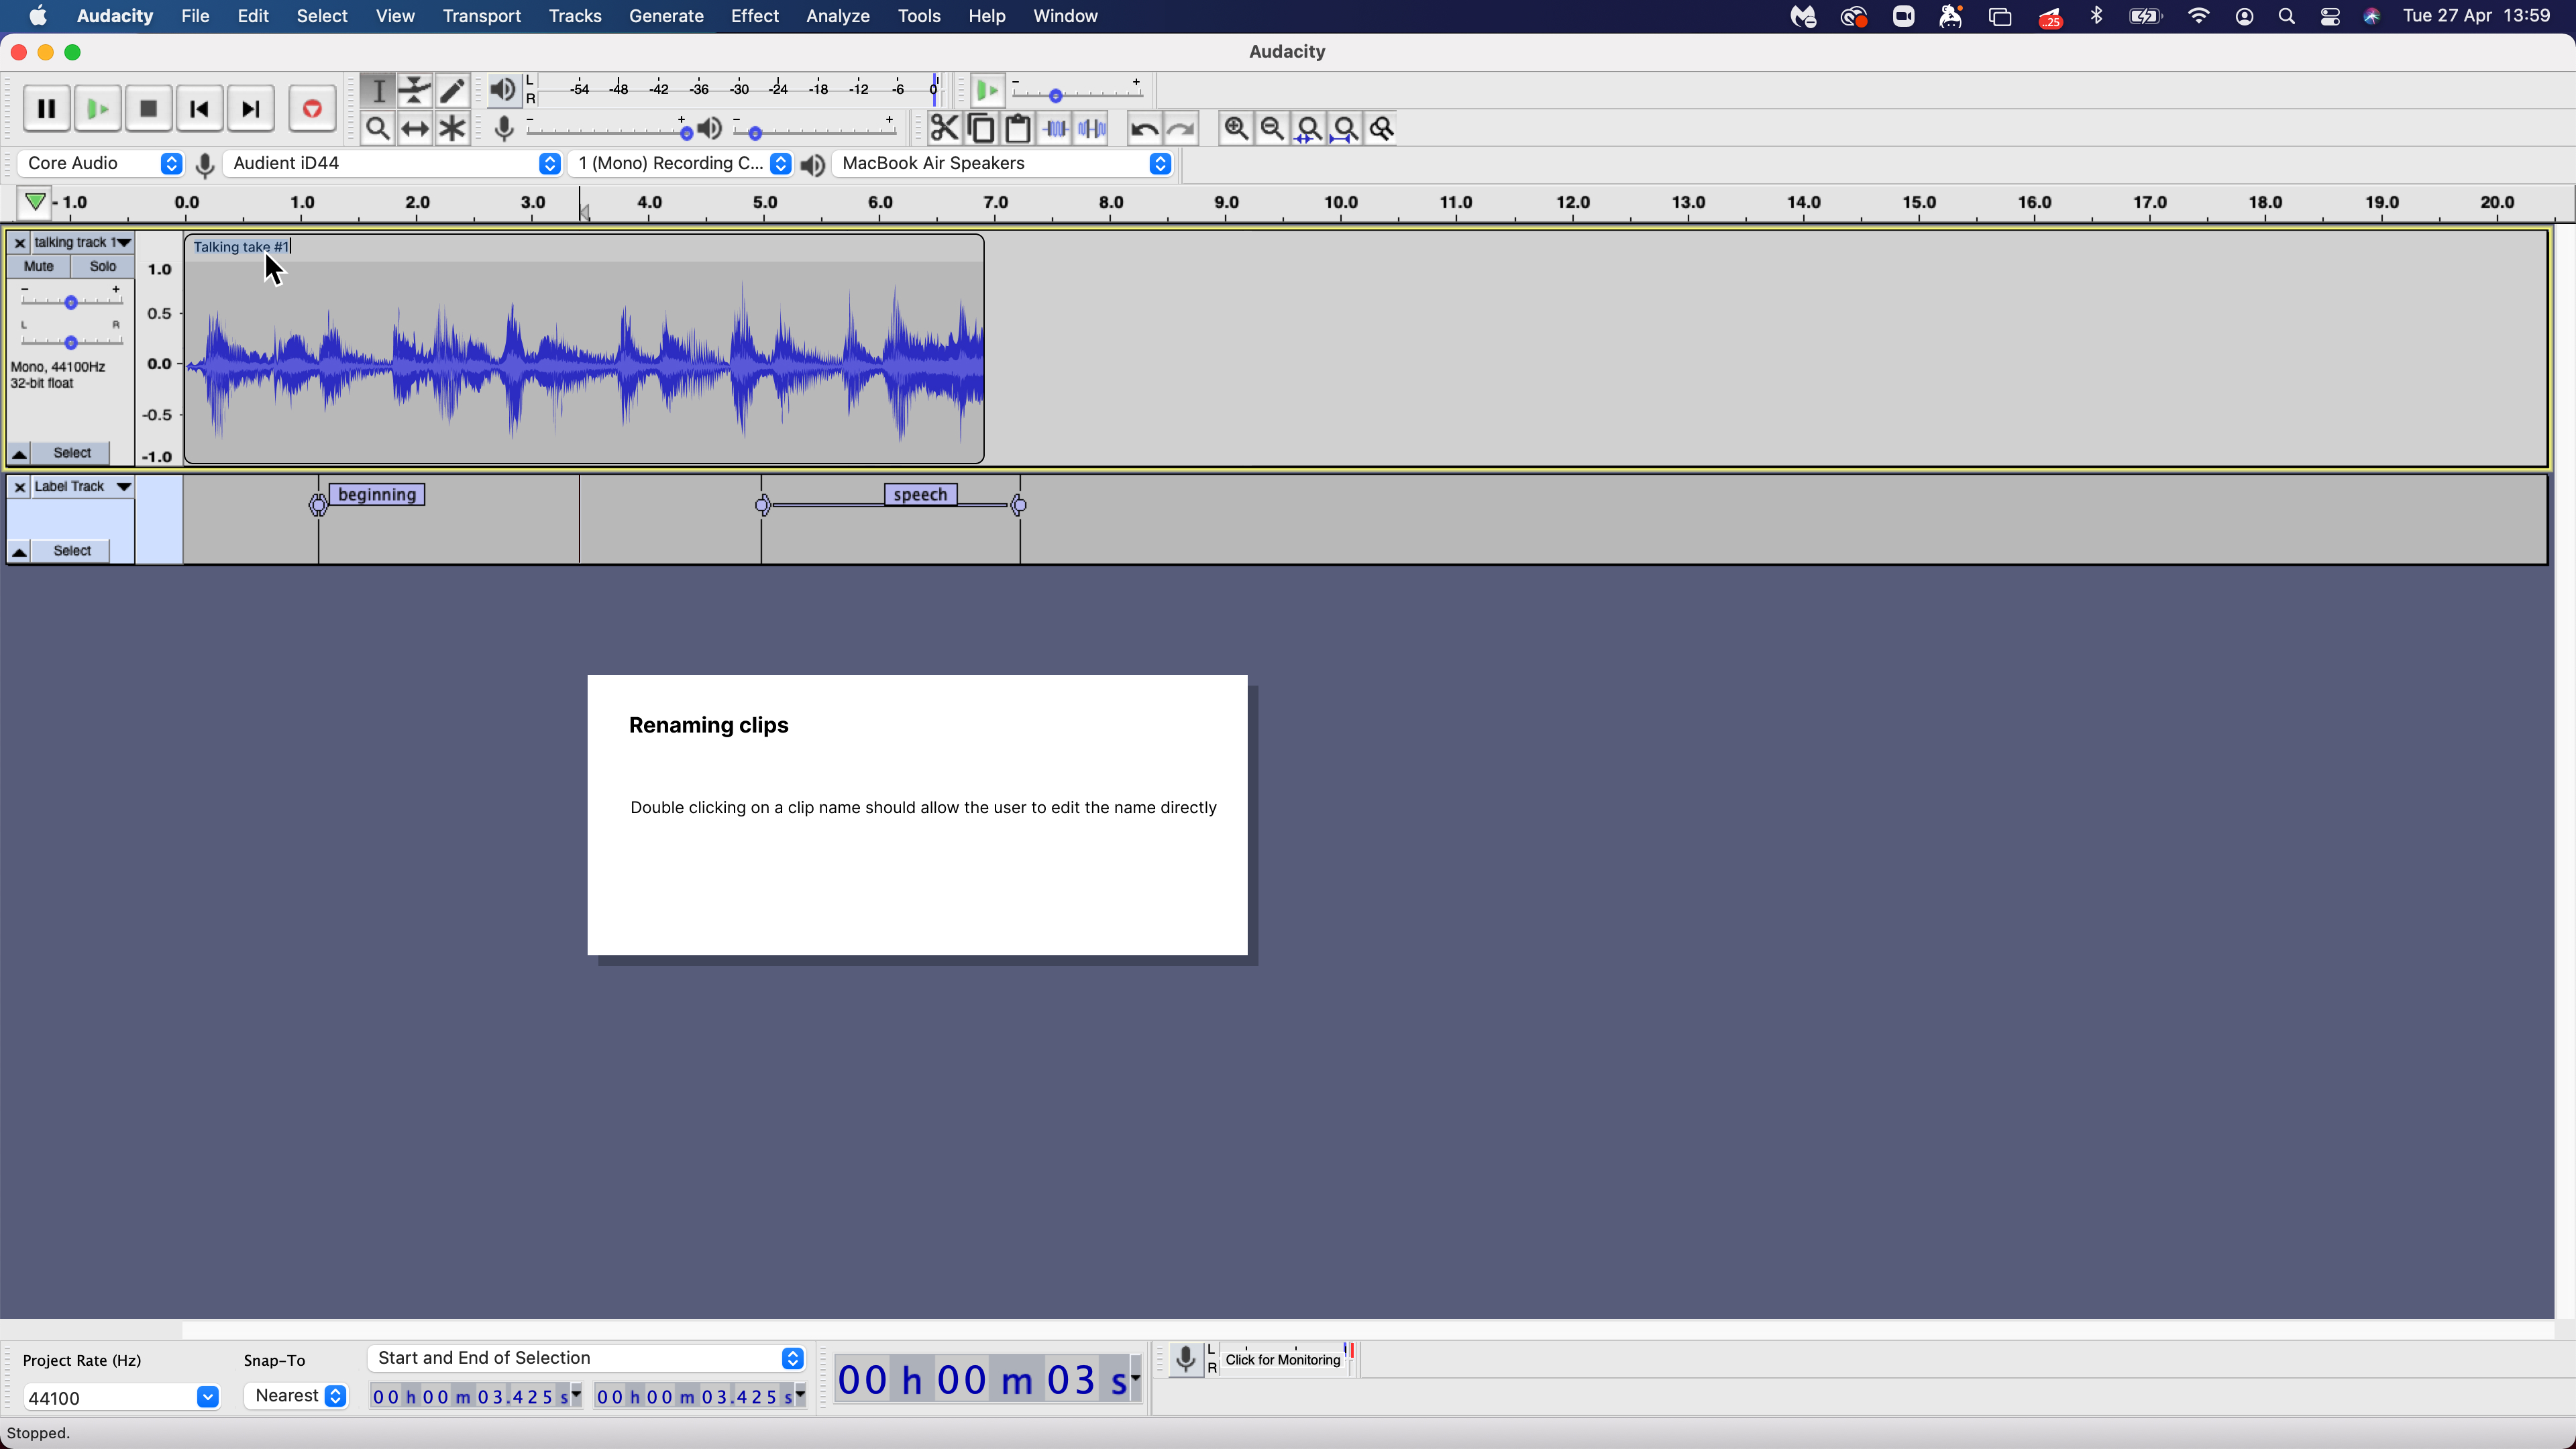Paste audio from clipboard
The height and width of the screenshot is (1449, 2576).
(x=1017, y=128)
